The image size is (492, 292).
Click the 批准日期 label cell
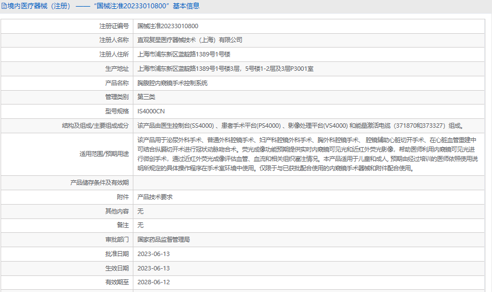point(67,254)
